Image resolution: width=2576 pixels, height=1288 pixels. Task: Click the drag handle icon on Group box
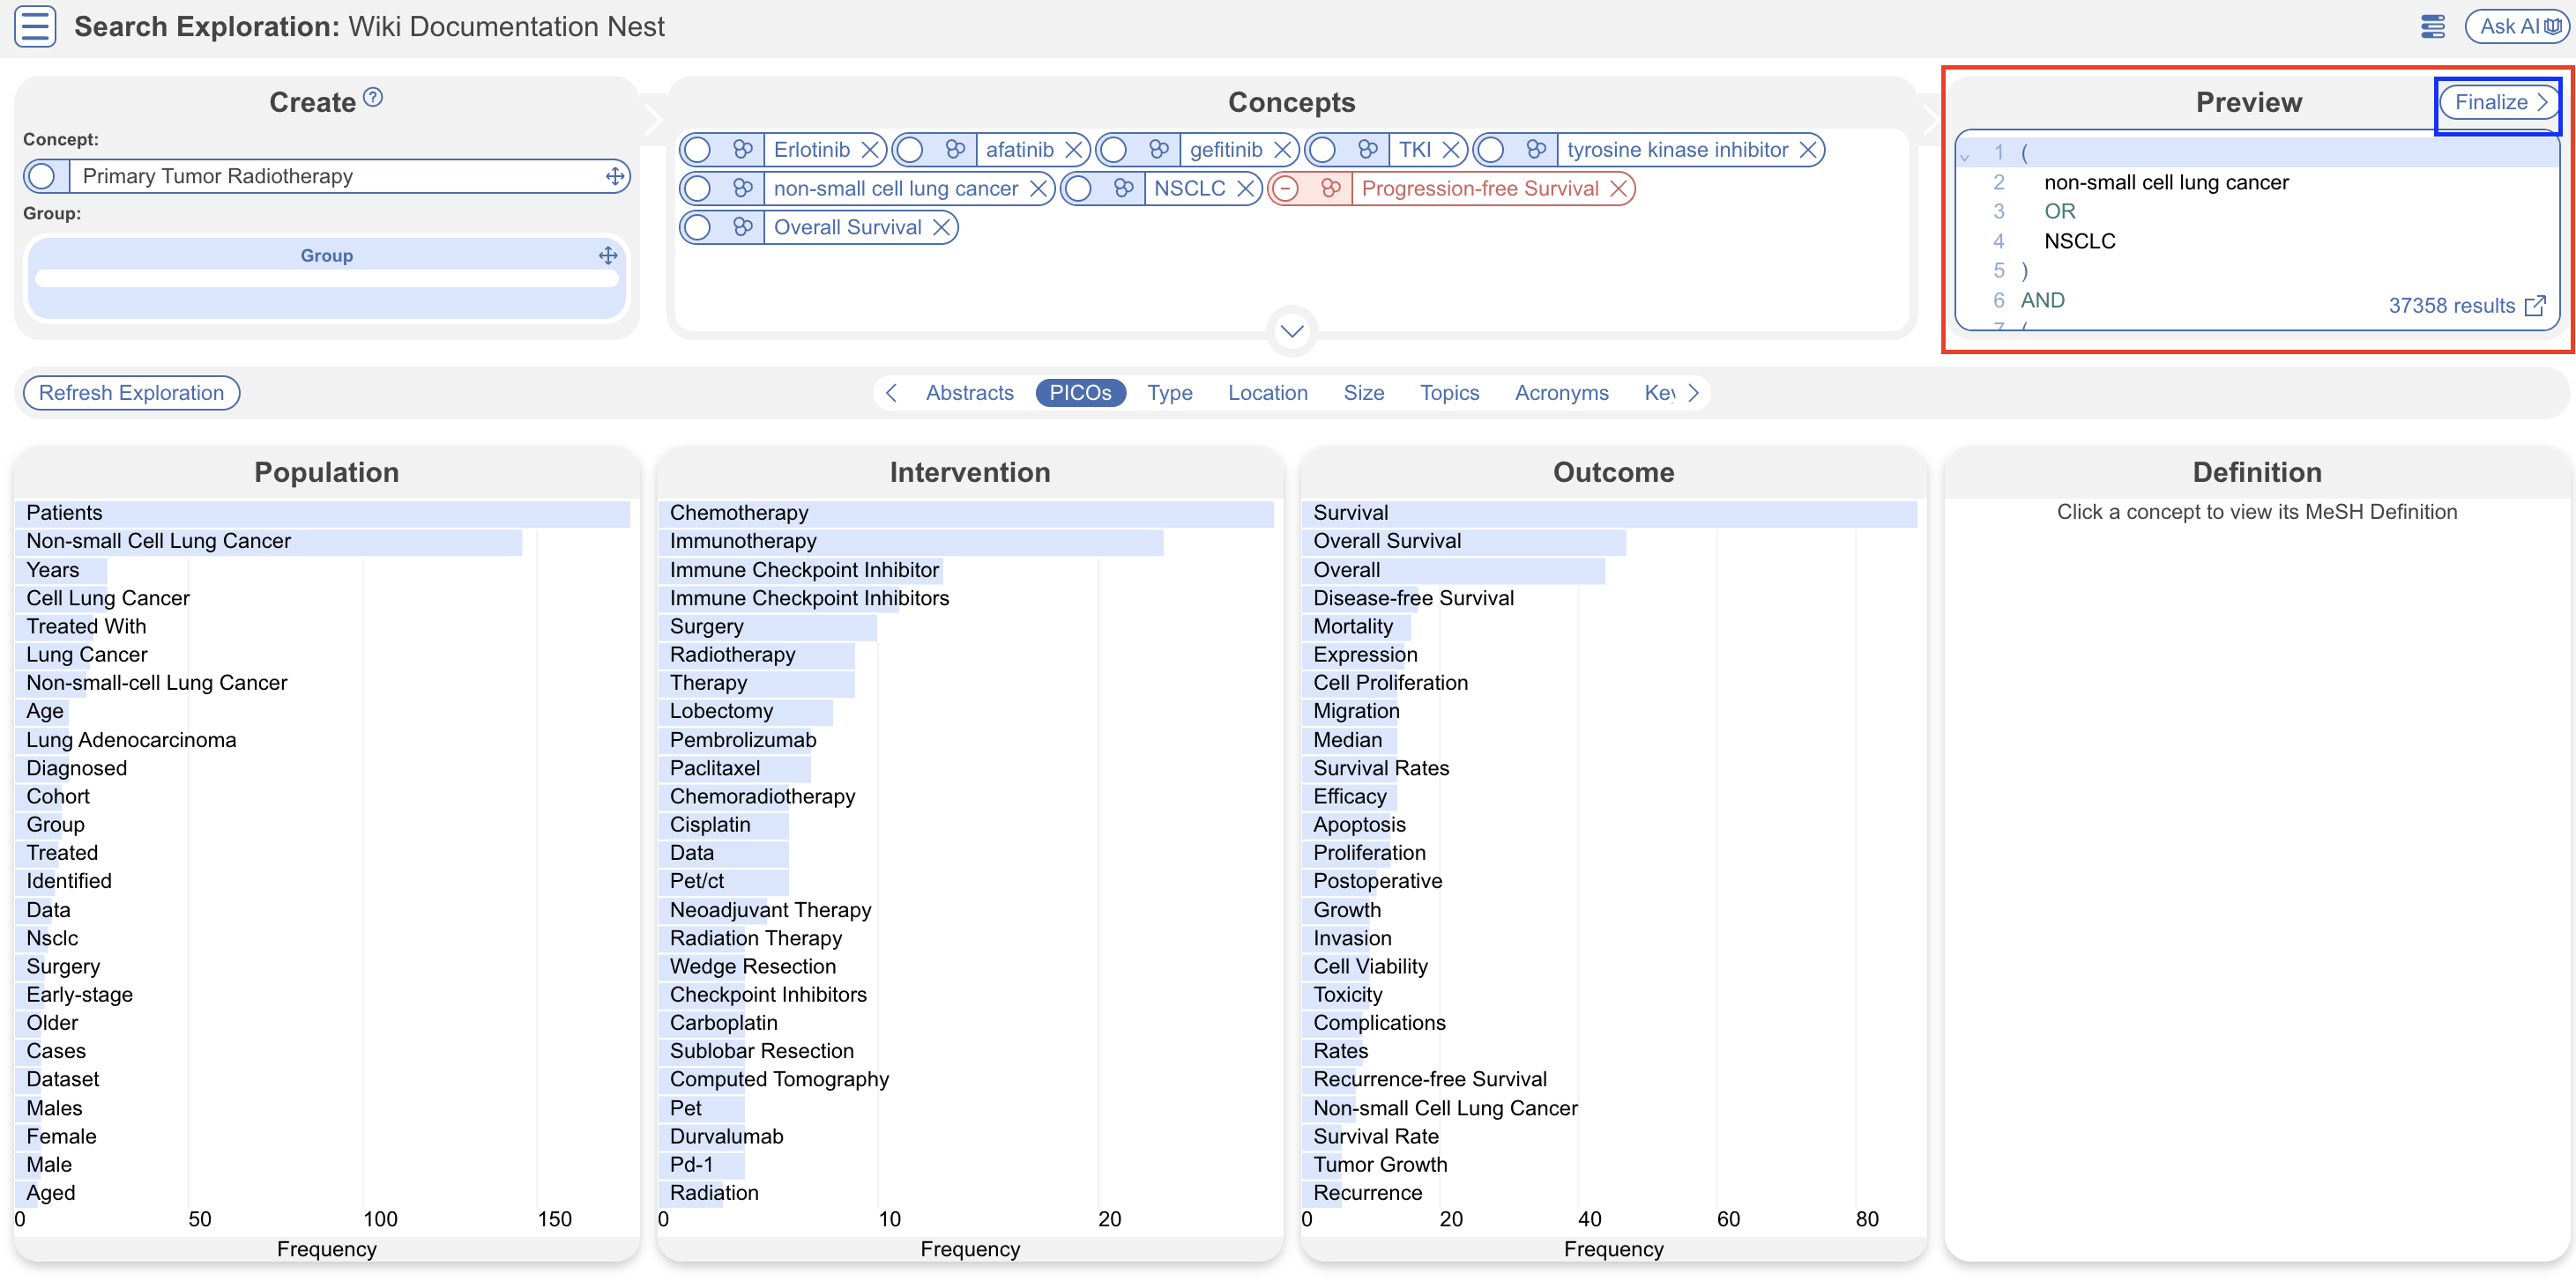tap(608, 255)
